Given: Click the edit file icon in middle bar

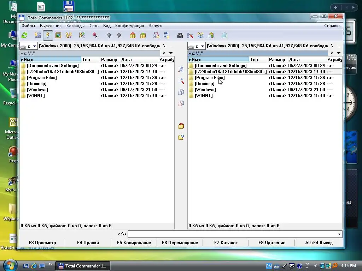Looking at the screenshot, I should [x=181, y=81].
